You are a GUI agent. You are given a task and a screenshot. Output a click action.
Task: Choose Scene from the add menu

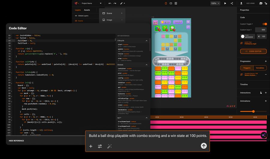click(x=112, y=13)
